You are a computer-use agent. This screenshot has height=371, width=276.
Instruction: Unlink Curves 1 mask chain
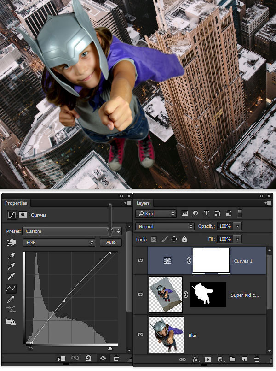[189, 260]
